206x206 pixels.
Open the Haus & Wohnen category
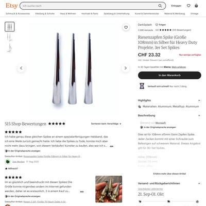[x=68, y=13]
